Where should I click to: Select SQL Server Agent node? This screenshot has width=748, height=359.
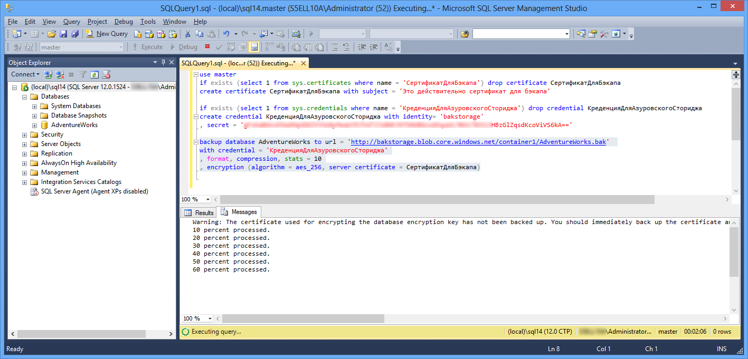click(95, 191)
